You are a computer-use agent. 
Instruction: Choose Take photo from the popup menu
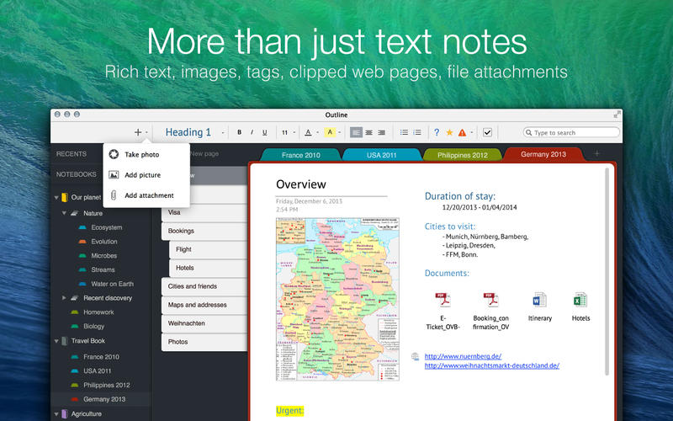tap(142, 154)
